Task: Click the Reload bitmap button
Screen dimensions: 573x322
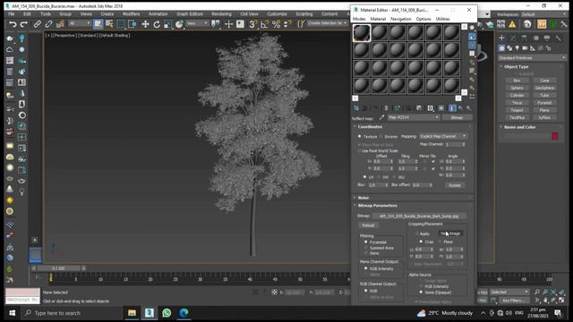Action: tap(368, 225)
